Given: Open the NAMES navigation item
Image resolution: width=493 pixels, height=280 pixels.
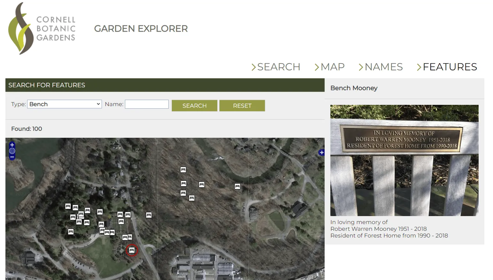Looking at the screenshot, I should pyautogui.click(x=381, y=67).
